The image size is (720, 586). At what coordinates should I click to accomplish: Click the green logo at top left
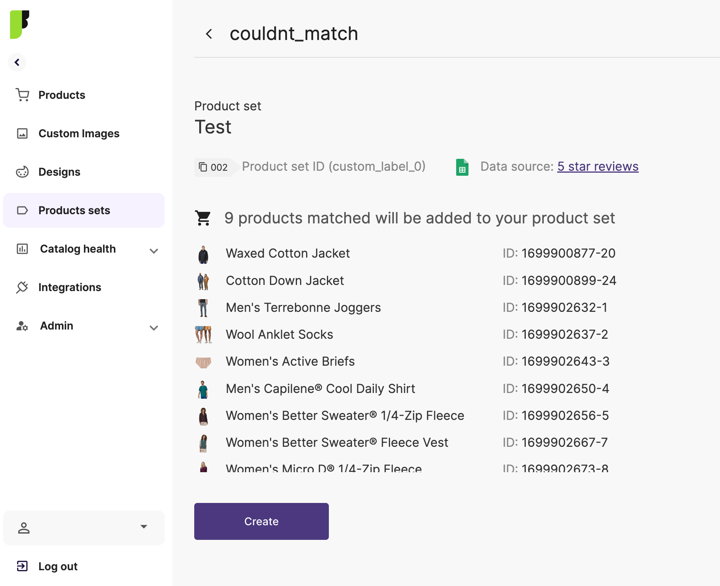click(x=20, y=25)
